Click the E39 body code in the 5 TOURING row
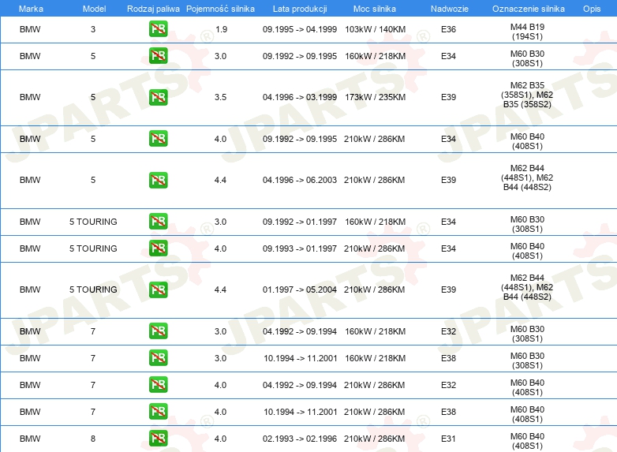 click(448, 290)
